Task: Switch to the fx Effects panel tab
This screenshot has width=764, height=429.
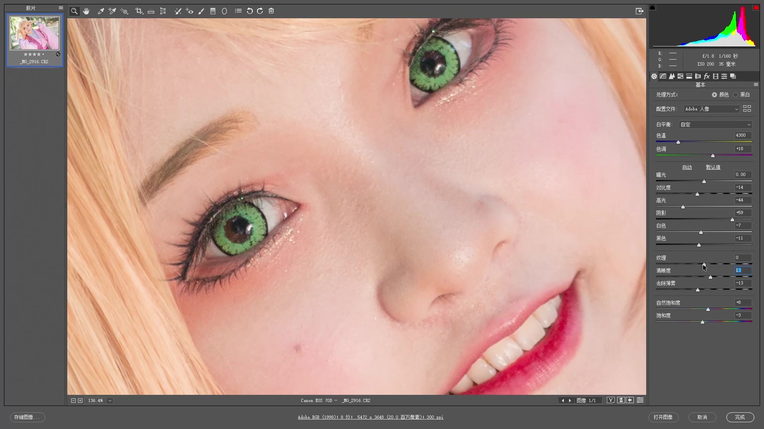Action: point(707,76)
